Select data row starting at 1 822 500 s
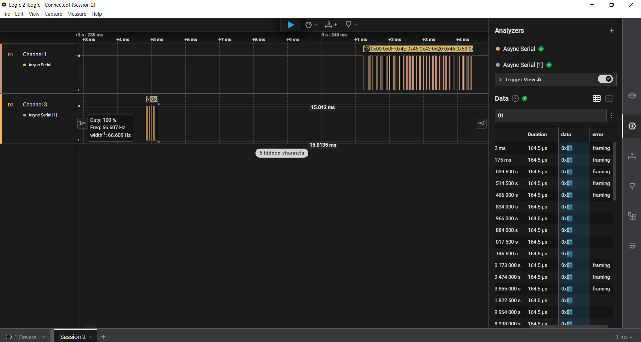Image resolution: width=641 pixels, height=342 pixels. (x=554, y=301)
